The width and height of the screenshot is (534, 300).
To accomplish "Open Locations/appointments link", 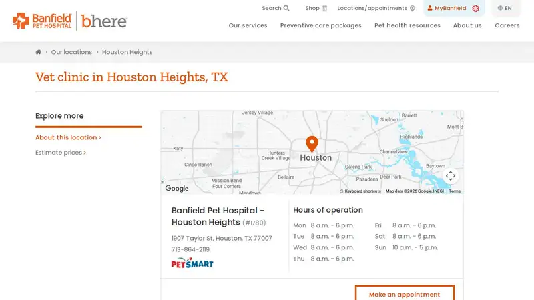I will (x=376, y=8).
